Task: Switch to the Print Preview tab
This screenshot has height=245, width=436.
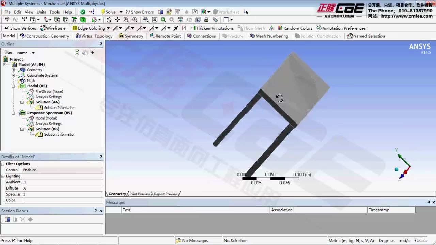Action: click(x=139, y=194)
